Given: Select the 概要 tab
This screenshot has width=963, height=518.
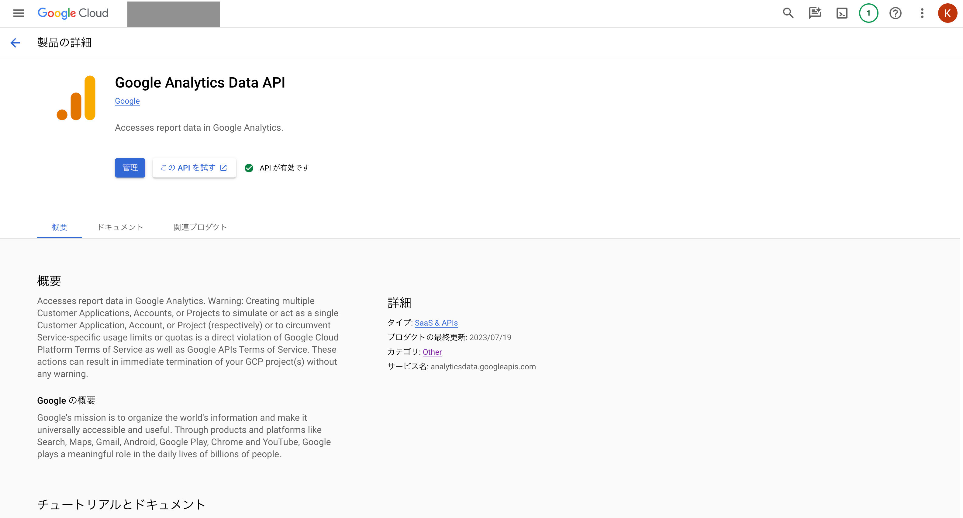Looking at the screenshot, I should click(59, 227).
